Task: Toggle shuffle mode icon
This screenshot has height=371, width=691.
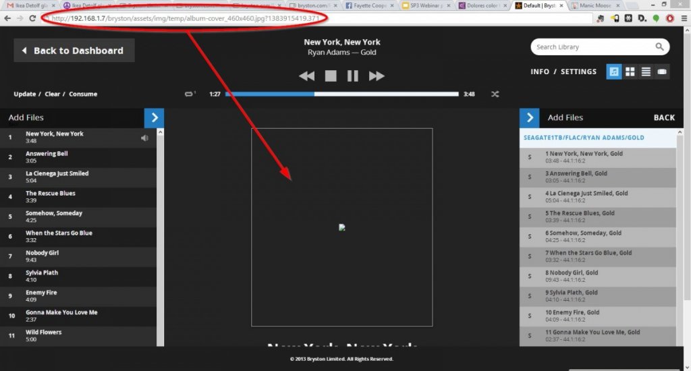Action: pyautogui.click(x=495, y=94)
